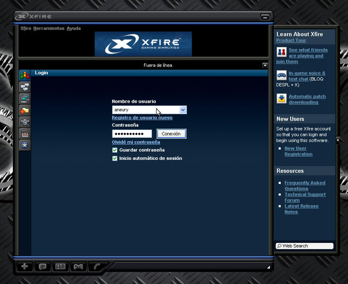The image size is (348, 284).
Task: Open the file downloads folder sidebar icon
Action: 25,110
